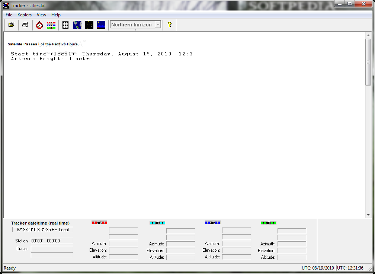Click the green satellite Azimuth field
Image resolution: width=375 pixels, height=274 pixels.
point(292,244)
